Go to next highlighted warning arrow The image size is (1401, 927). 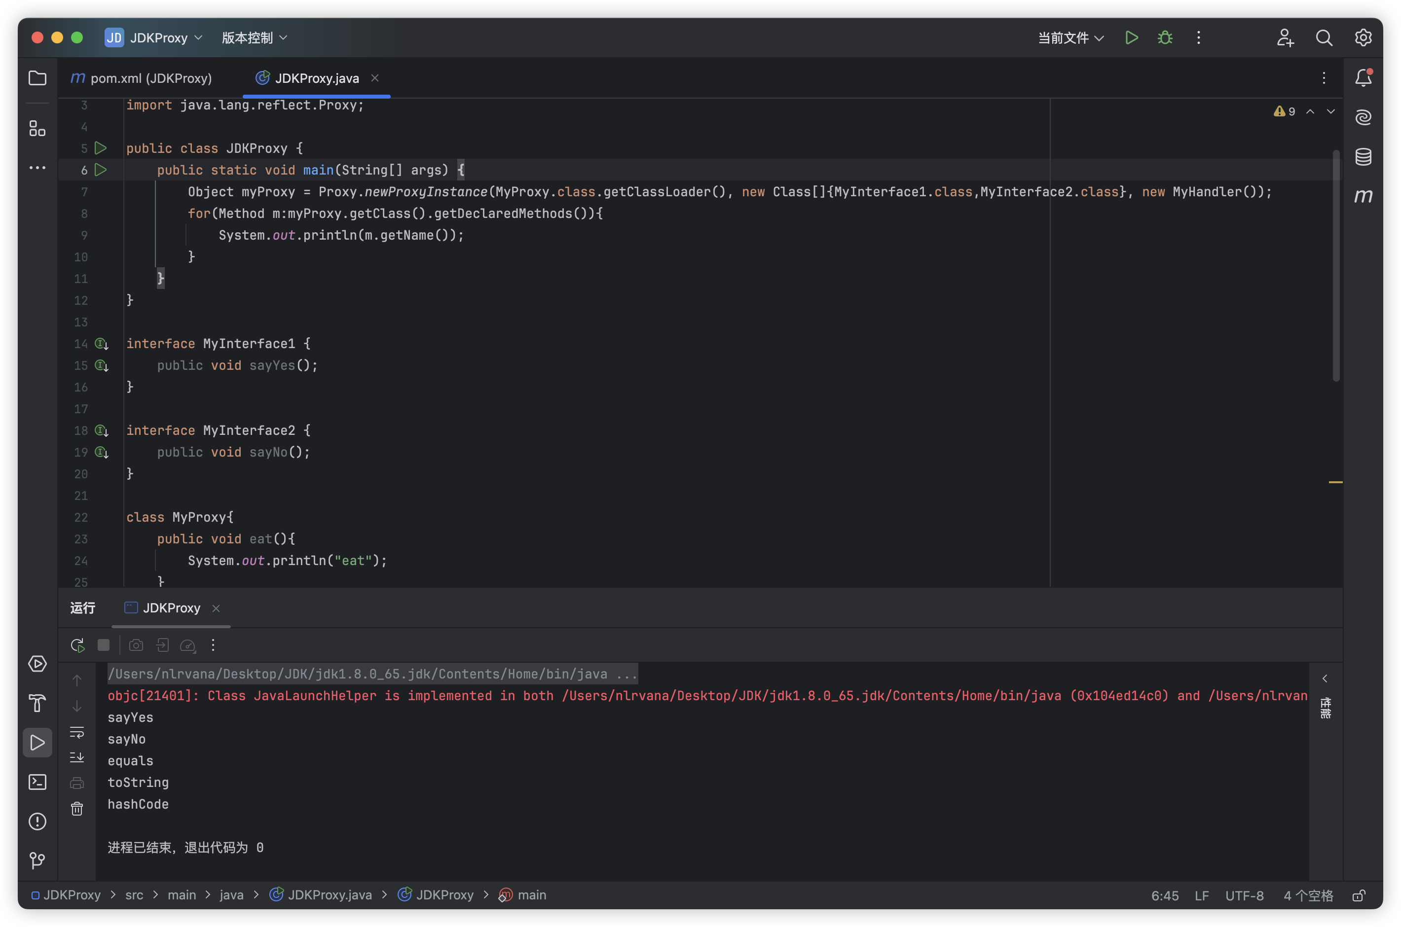click(x=1330, y=111)
